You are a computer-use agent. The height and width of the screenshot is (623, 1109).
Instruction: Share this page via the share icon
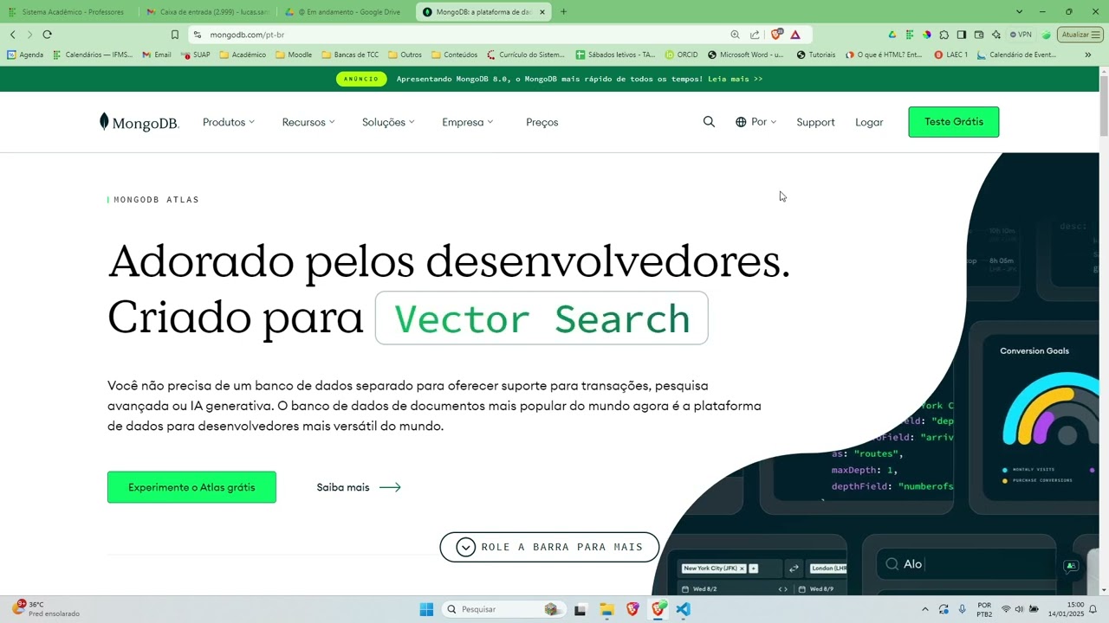(x=755, y=35)
